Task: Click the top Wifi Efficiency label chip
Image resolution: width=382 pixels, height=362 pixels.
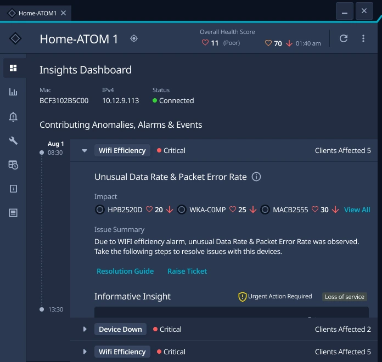Action: pyautogui.click(x=122, y=150)
